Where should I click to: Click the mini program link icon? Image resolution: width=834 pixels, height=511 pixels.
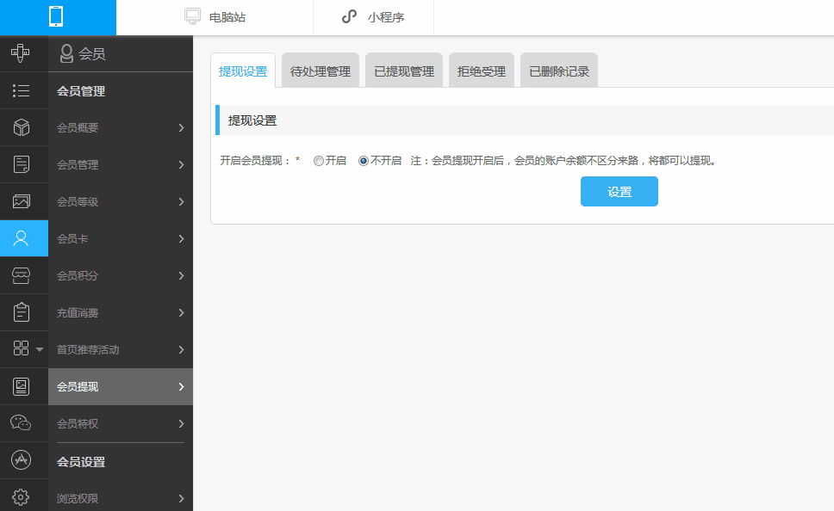point(349,16)
